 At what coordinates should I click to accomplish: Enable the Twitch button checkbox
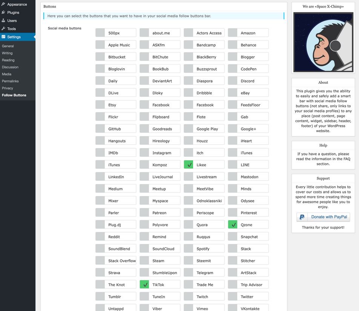(189, 296)
